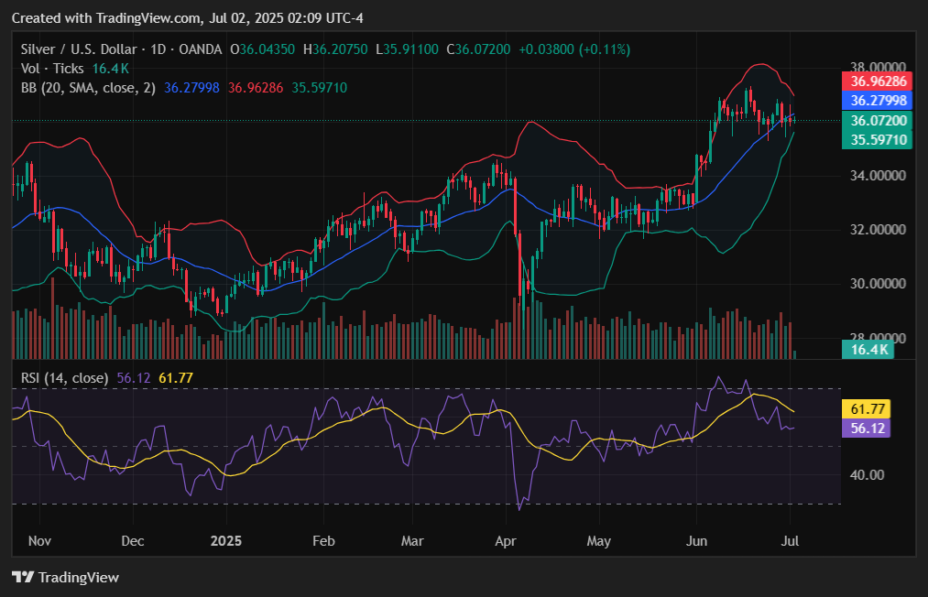Select the RSI (14, close) indicator label

point(64,378)
